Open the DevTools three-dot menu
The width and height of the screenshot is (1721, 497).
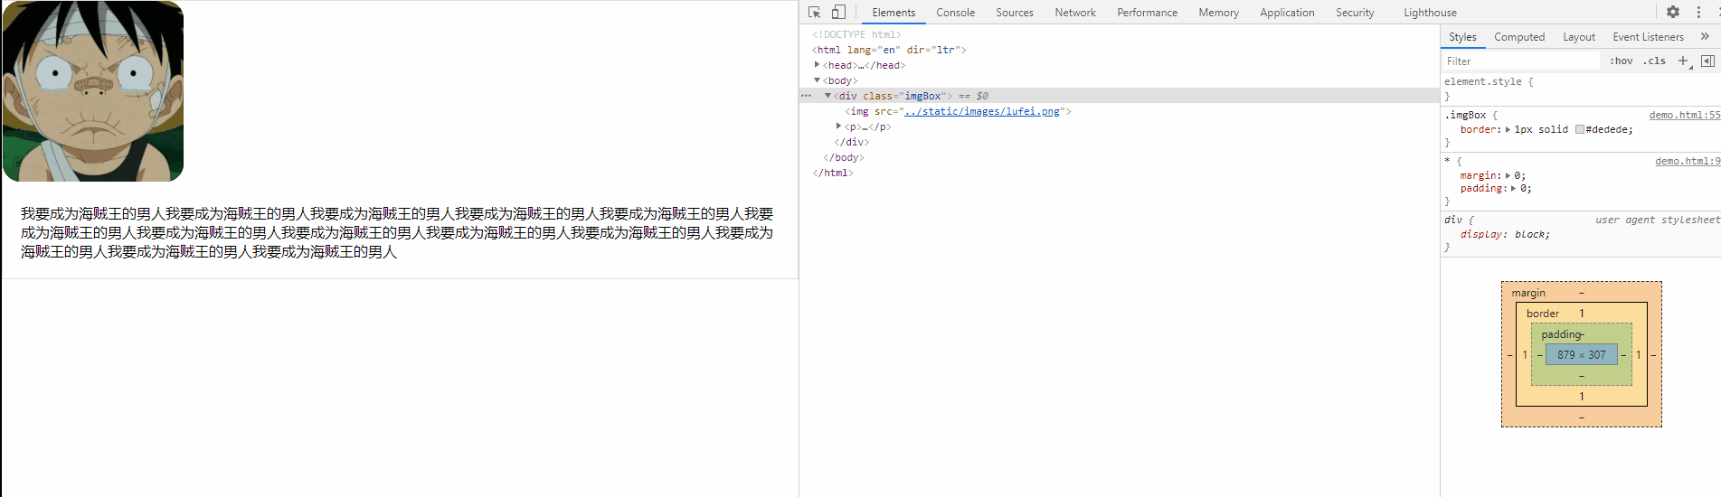[1698, 12]
